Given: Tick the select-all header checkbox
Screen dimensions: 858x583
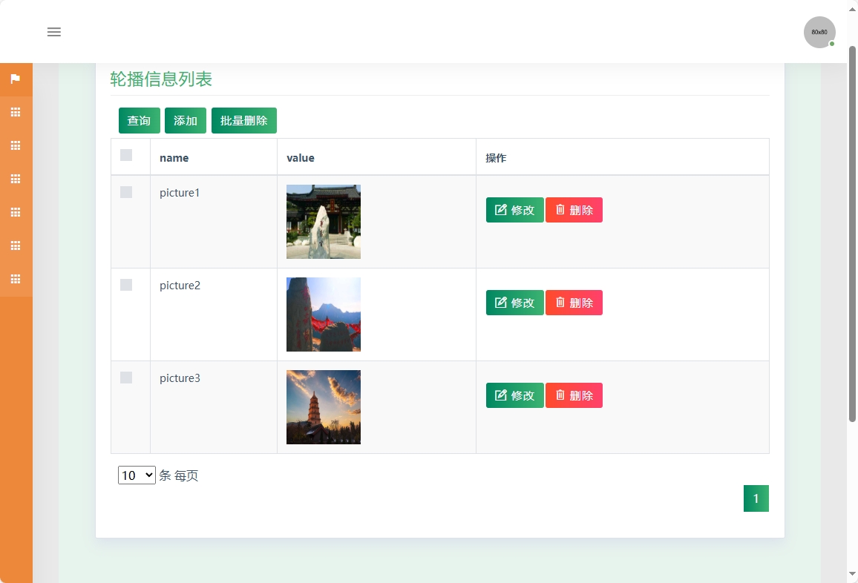Looking at the screenshot, I should pos(126,155).
